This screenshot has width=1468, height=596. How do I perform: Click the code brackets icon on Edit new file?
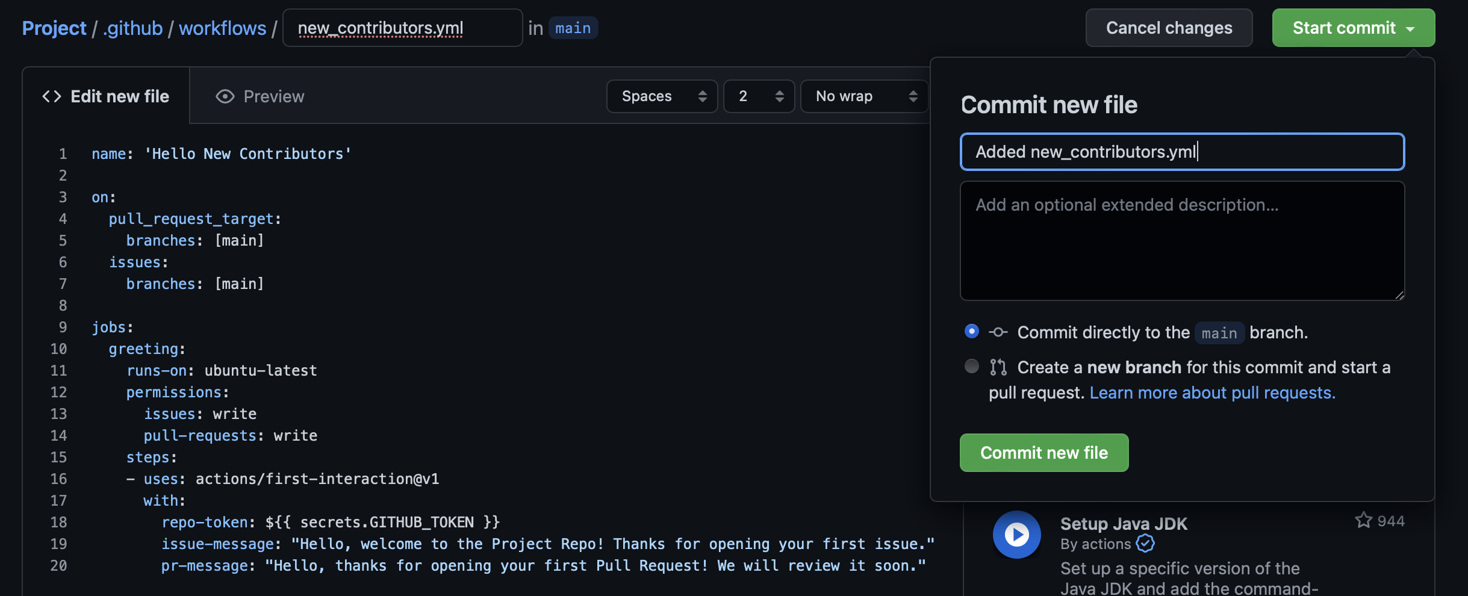[x=52, y=96]
